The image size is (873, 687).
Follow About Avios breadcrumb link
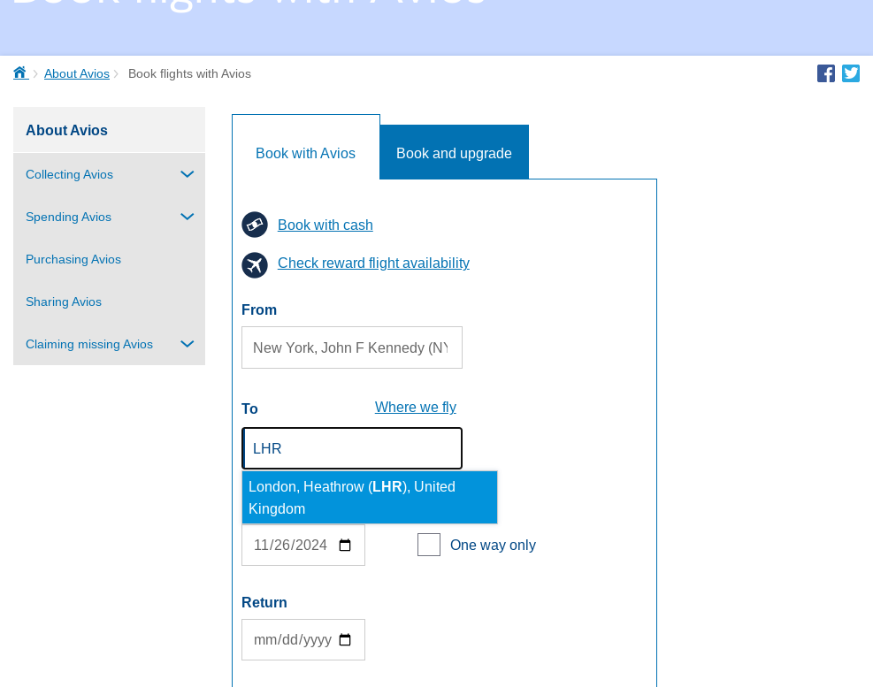click(x=77, y=73)
